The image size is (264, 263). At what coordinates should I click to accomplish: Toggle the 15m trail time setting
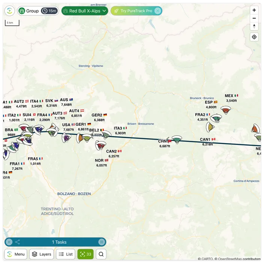[x=49, y=11]
